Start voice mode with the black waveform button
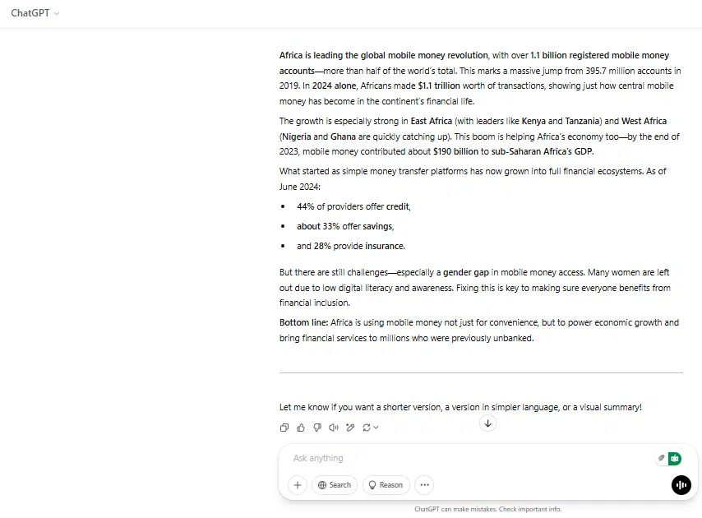 [x=681, y=485]
